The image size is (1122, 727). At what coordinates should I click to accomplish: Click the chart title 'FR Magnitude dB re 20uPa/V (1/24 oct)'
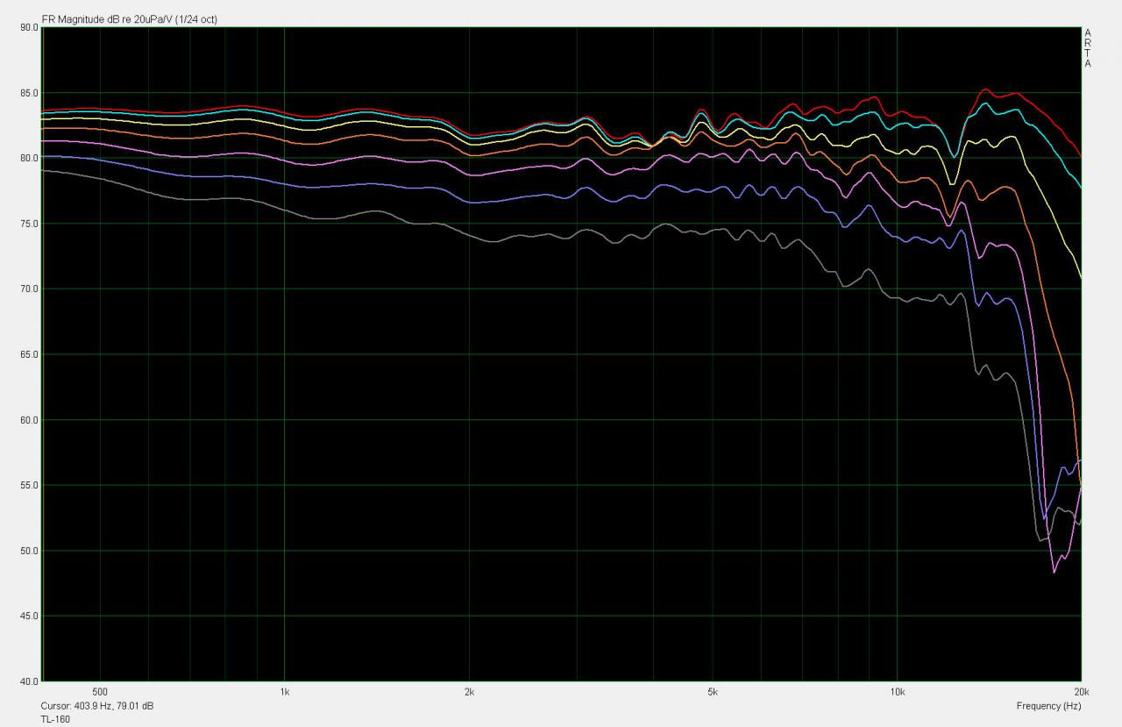130,19
